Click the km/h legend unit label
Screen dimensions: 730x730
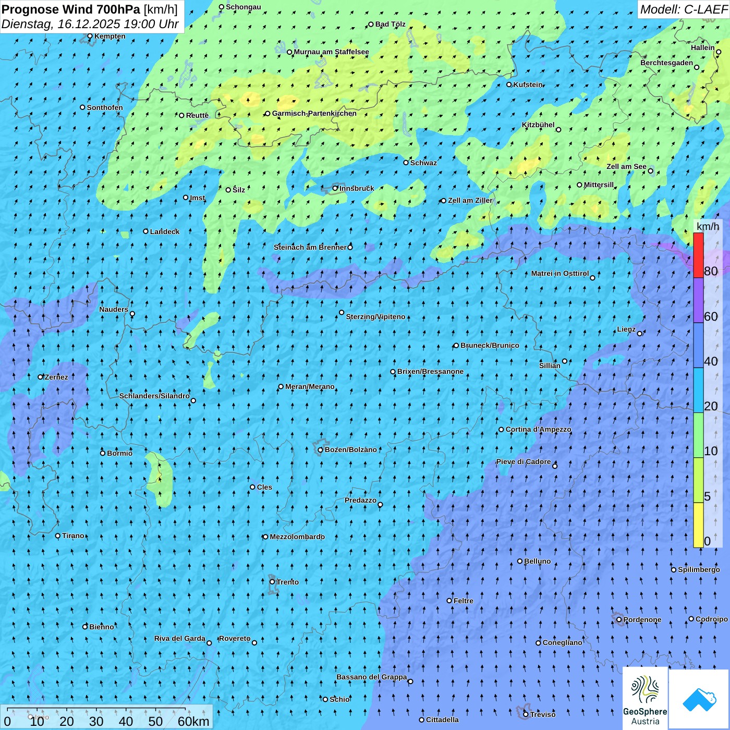click(708, 226)
